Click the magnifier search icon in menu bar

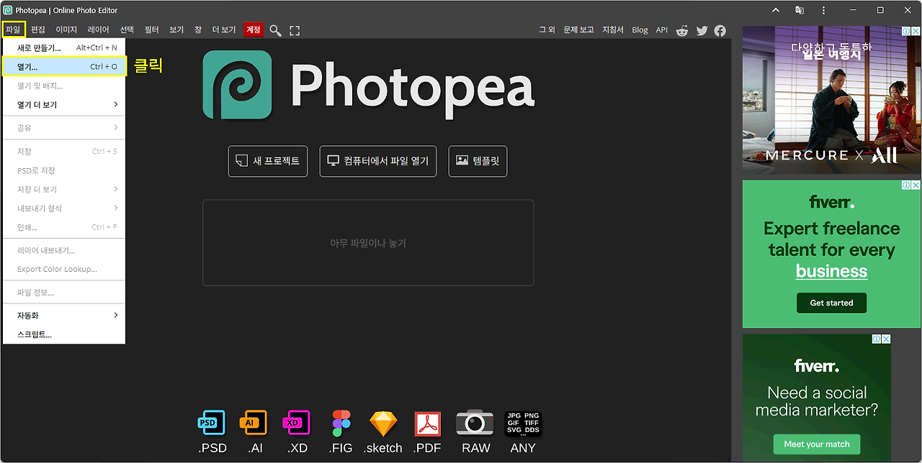pyautogui.click(x=275, y=30)
